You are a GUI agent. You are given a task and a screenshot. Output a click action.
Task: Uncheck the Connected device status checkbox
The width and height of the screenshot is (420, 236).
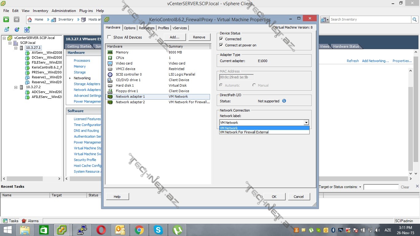pos(221,39)
